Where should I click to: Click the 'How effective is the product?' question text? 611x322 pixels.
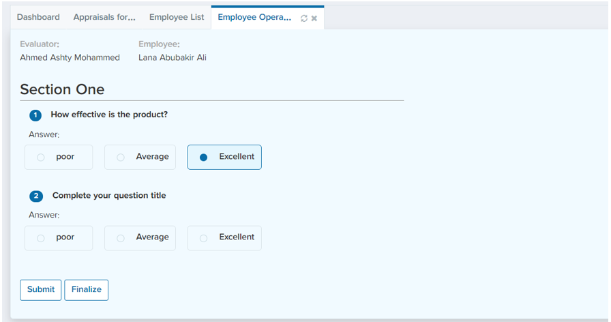(x=109, y=115)
